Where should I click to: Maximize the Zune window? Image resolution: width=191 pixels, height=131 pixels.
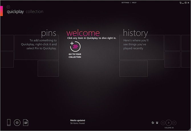point(186,3)
